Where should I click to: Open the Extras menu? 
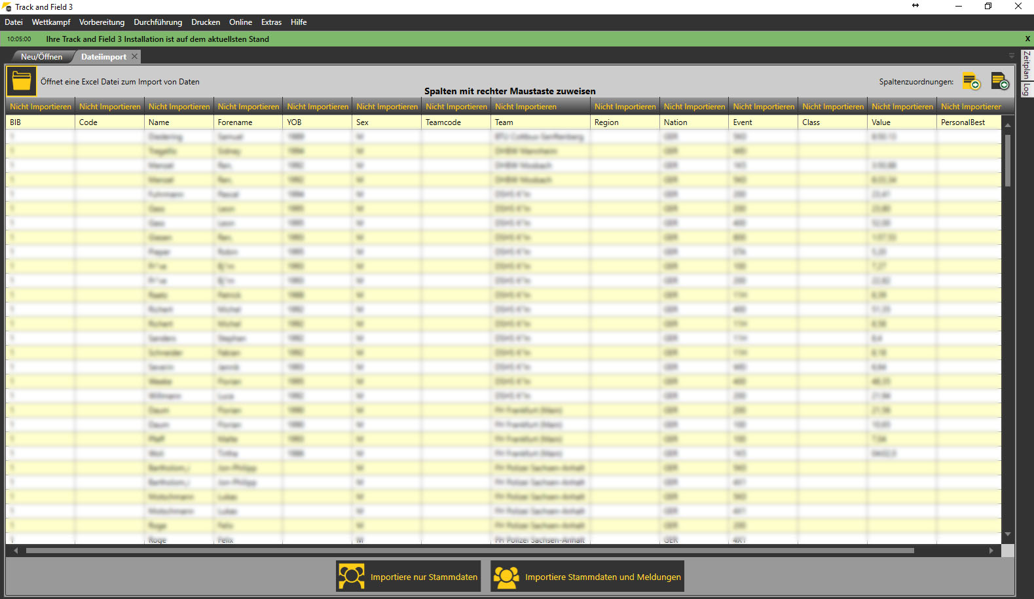pos(271,22)
